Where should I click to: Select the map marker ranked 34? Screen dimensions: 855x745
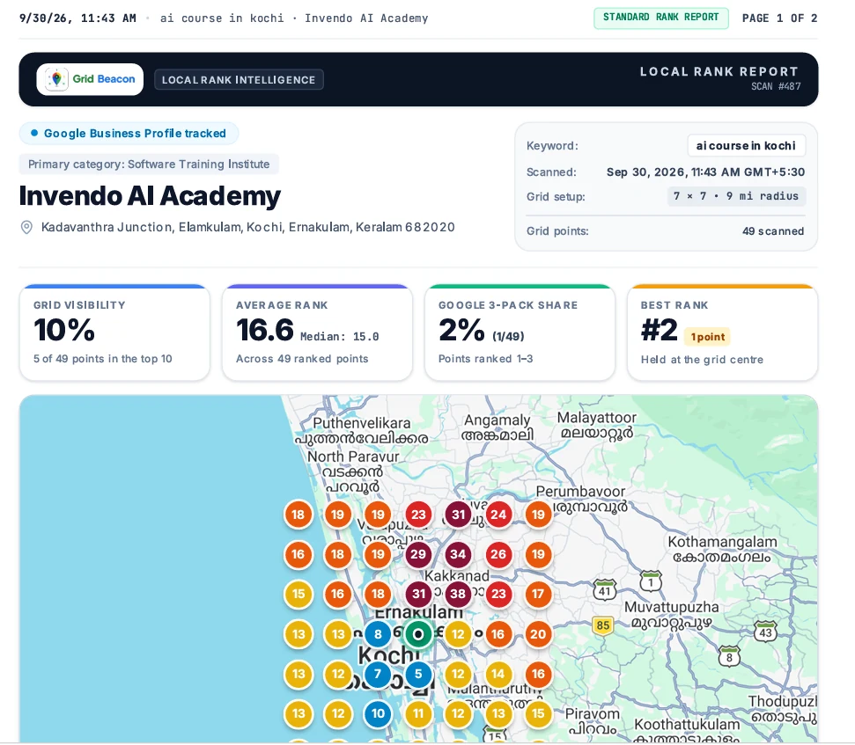[458, 554]
